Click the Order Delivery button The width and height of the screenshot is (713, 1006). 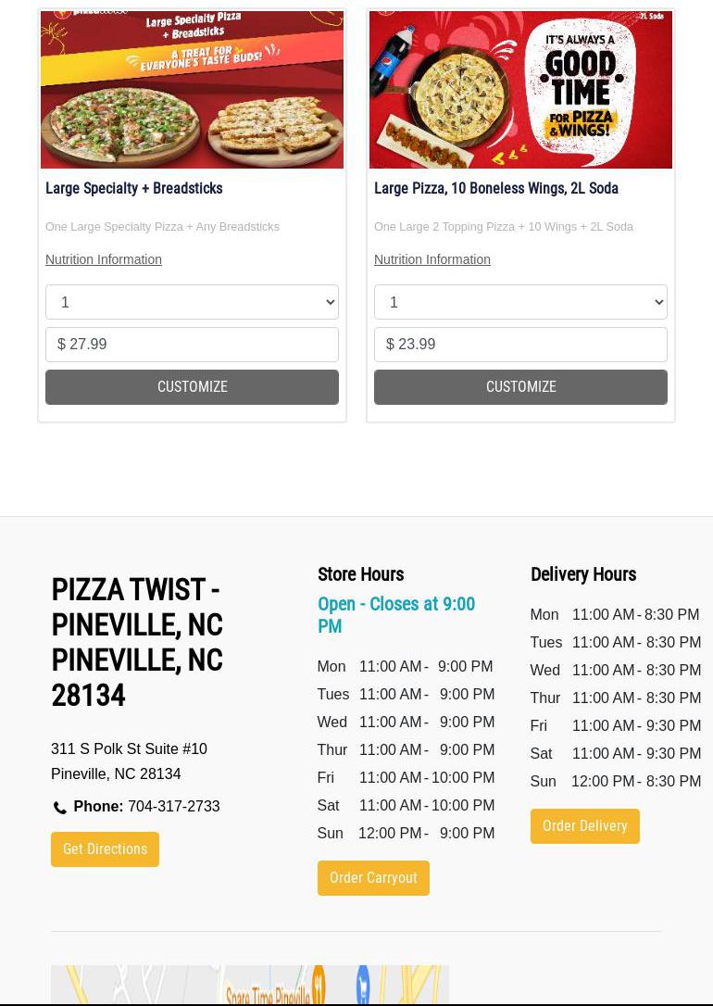(584, 826)
